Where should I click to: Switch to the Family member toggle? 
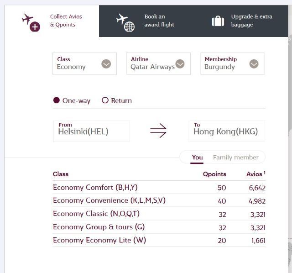coord(235,157)
